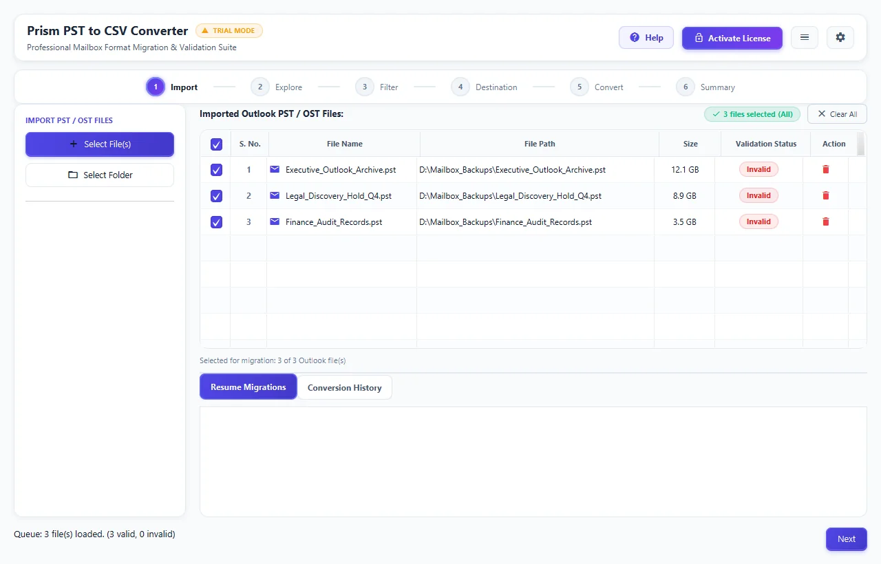Open the hamburger menu icon
881x564 pixels.
pos(805,38)
